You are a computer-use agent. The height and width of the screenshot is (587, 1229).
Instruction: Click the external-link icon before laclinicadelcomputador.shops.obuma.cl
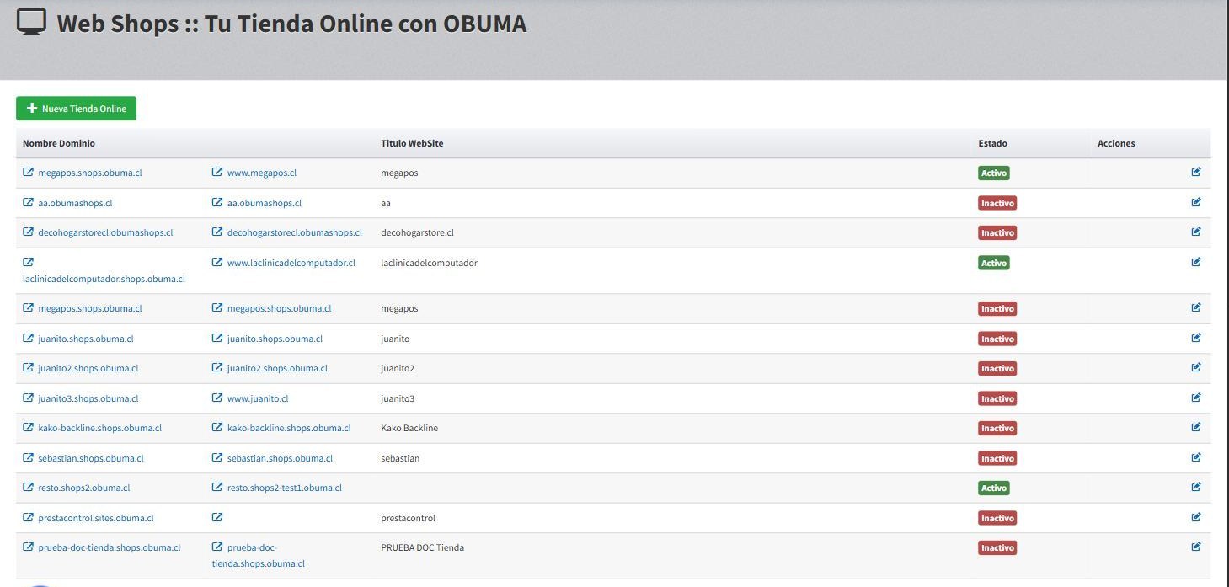pos(28,262)
